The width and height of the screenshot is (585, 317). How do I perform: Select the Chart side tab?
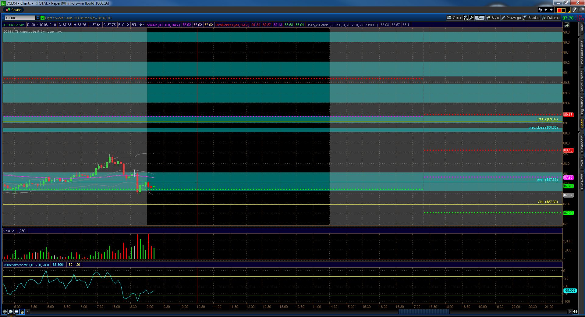582,124
